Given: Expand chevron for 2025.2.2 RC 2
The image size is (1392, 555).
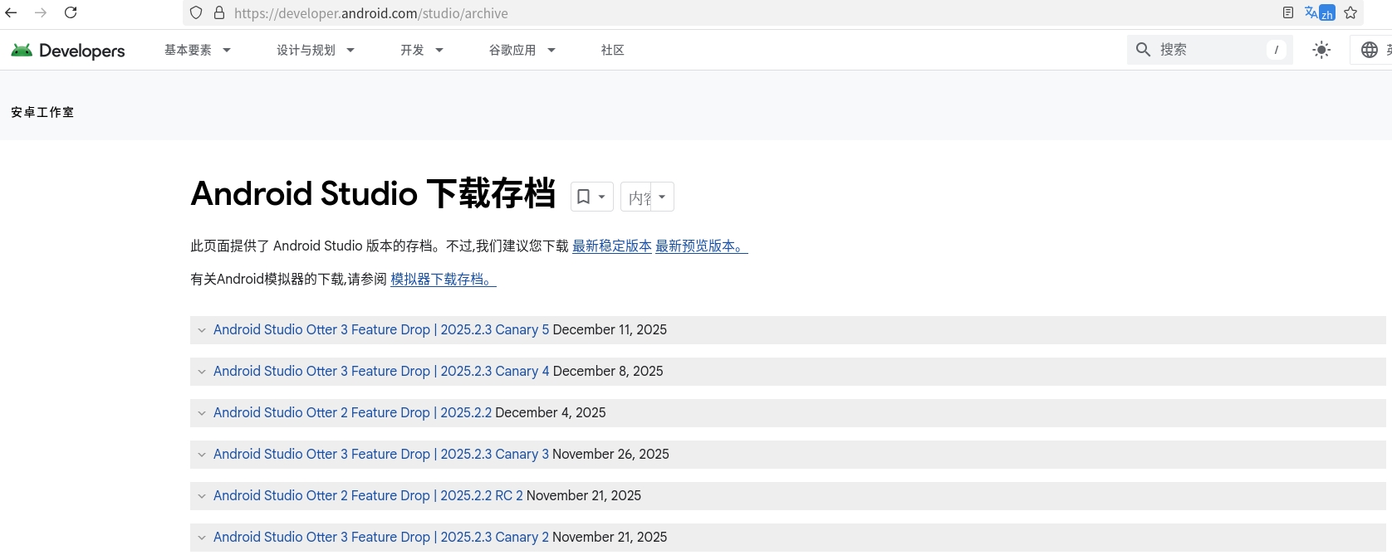Looking at the screenshot, I should coord(202,496).
